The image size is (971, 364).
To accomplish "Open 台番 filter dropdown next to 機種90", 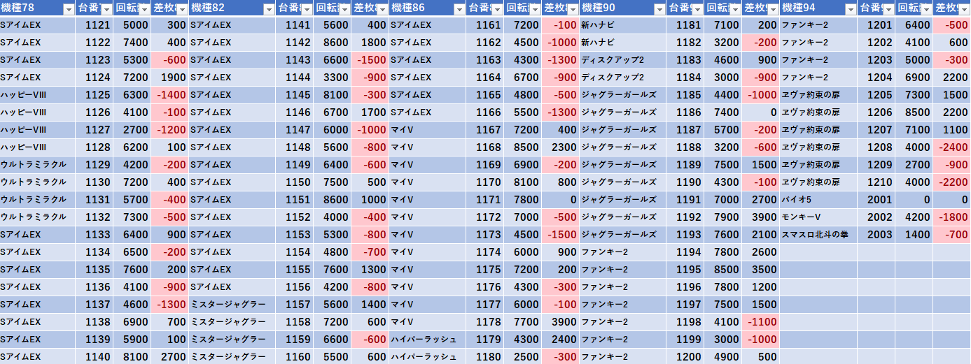I will click(x=697, y=9).
